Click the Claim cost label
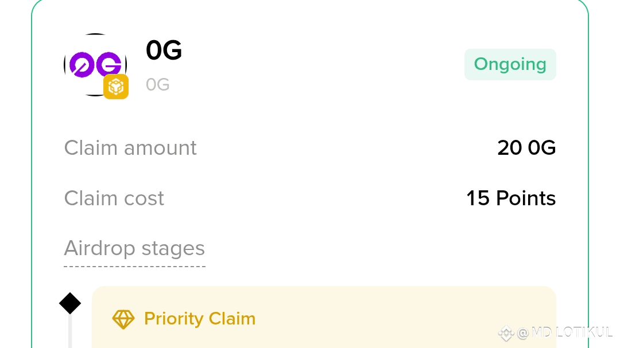This screenshot has width=620, height=348. pyautogui.click(x=114, y=198)
